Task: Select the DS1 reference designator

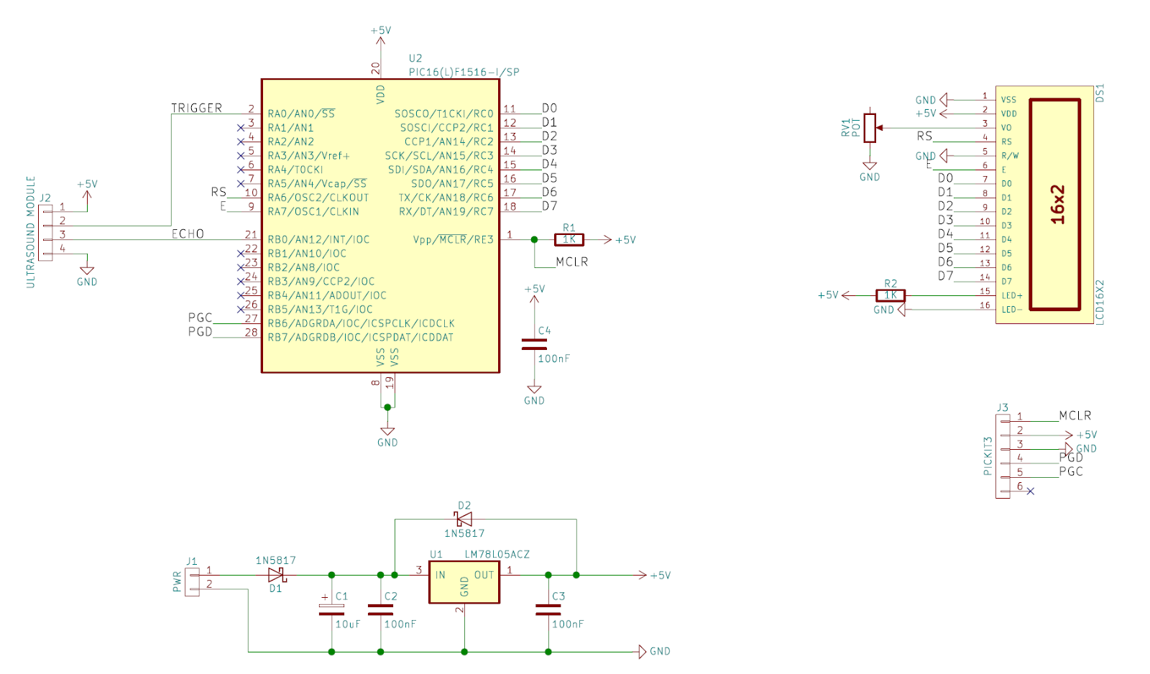Action: [1100, 93]
